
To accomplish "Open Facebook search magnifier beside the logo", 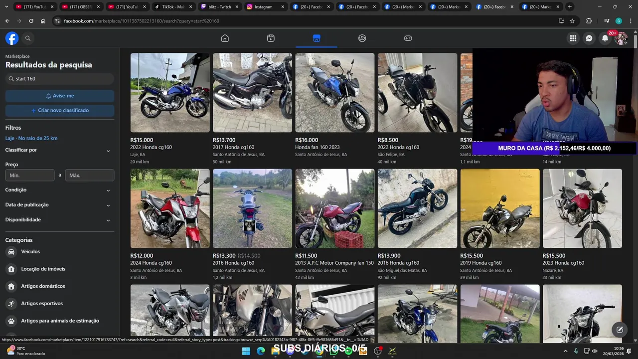I will pyautogui.click(x=28, y=38).
